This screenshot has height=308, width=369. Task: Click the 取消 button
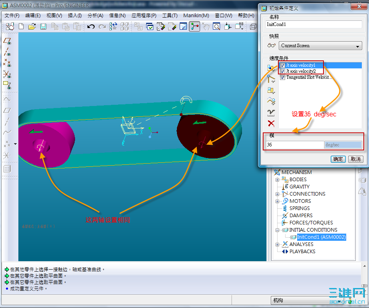pyautogui.click(x=355, y=159)
